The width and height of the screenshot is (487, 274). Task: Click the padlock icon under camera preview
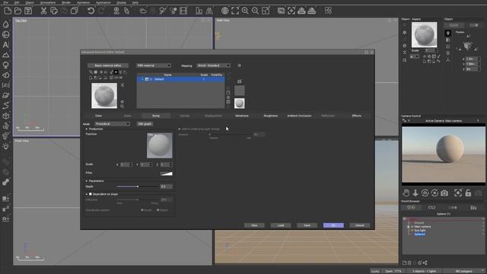[468, 193]
